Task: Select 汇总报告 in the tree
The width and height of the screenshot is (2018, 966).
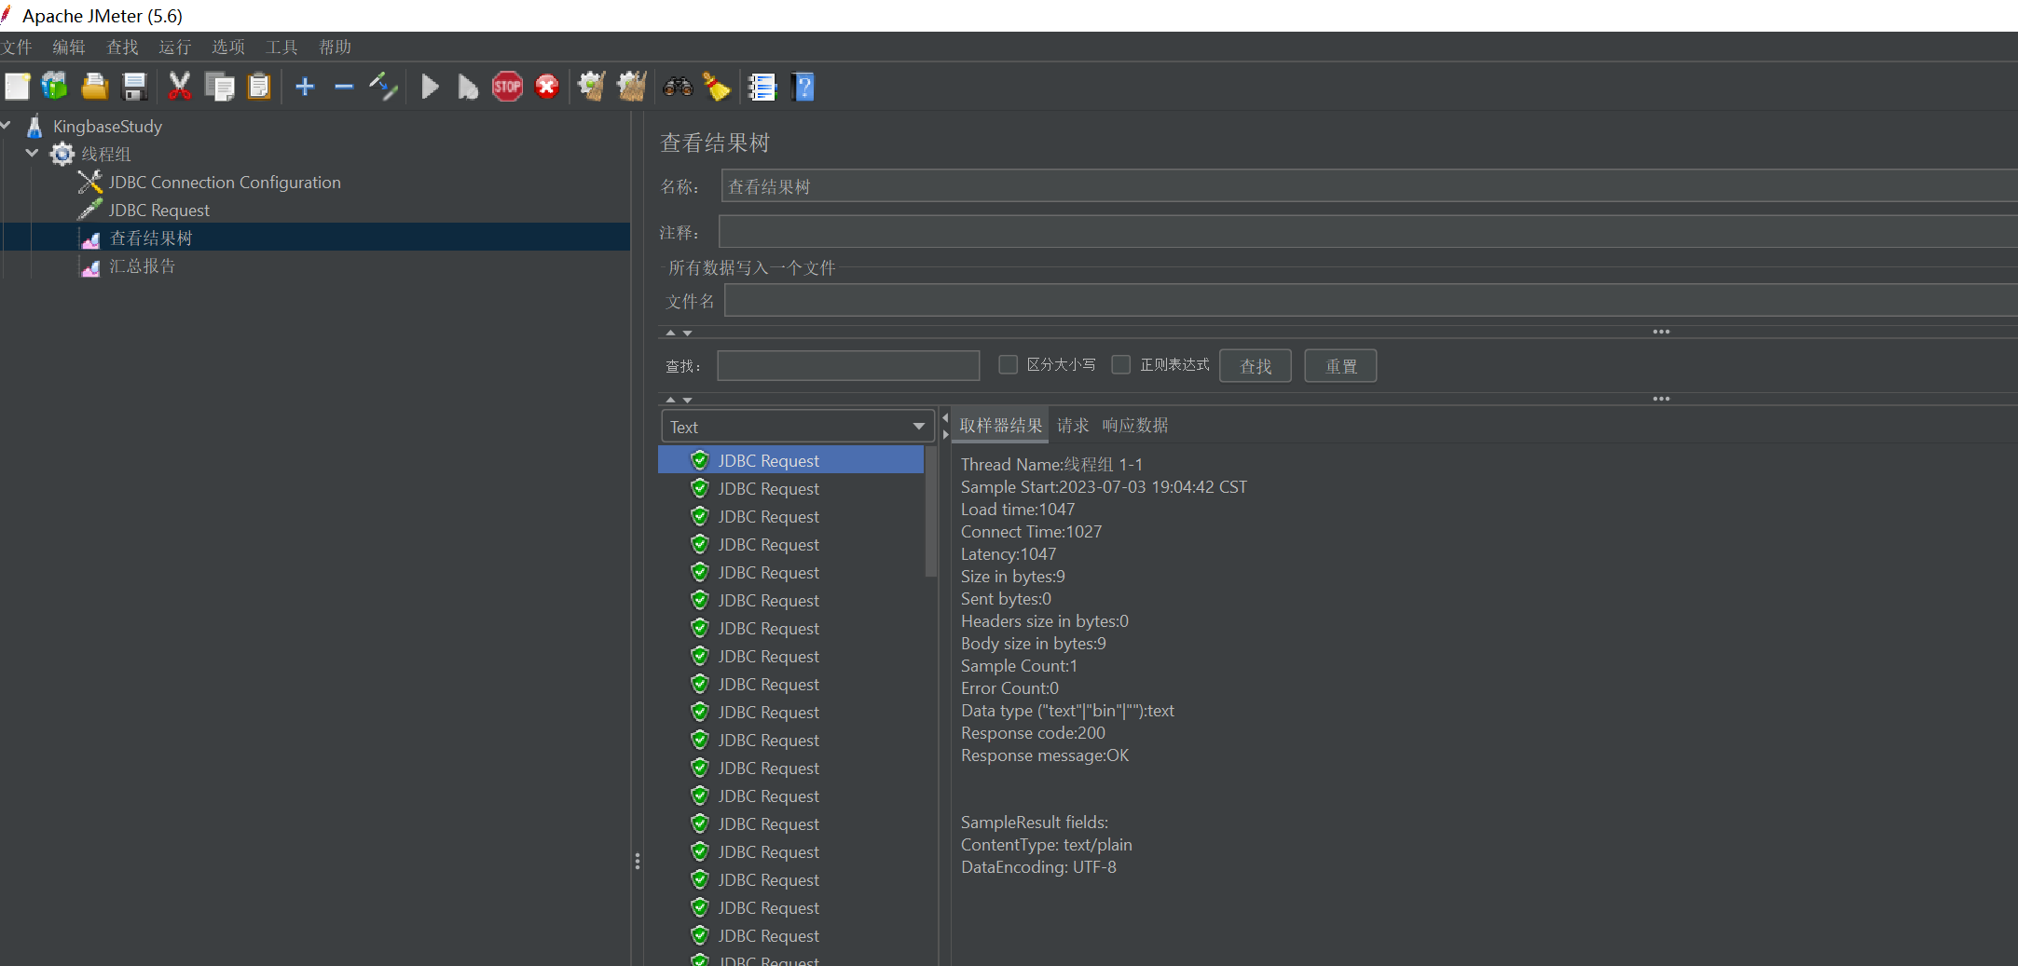Action: 142,265
